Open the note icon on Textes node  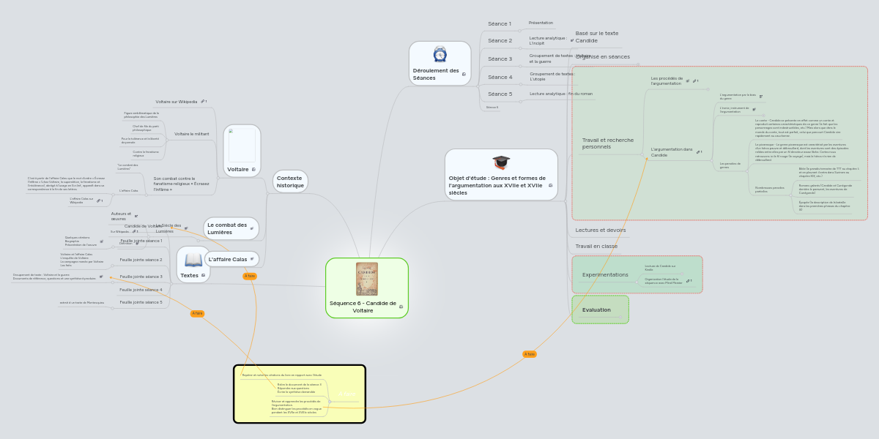pyautogui.click(x=203, y=275)
